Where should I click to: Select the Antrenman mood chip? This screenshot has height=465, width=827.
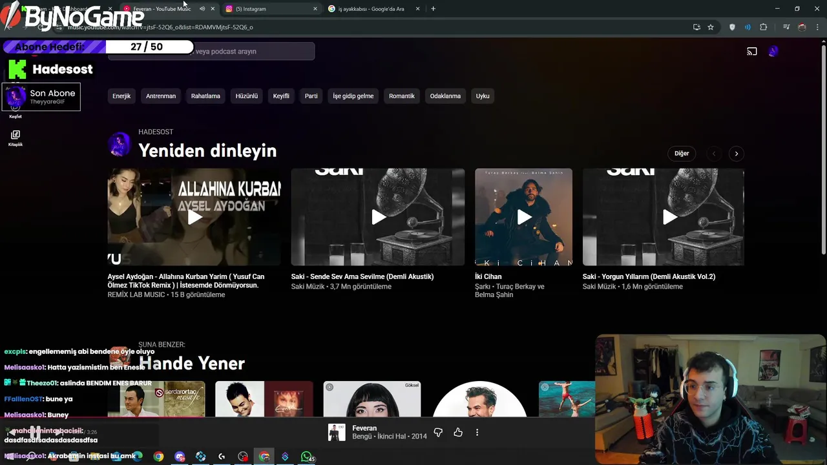point(161,96)
